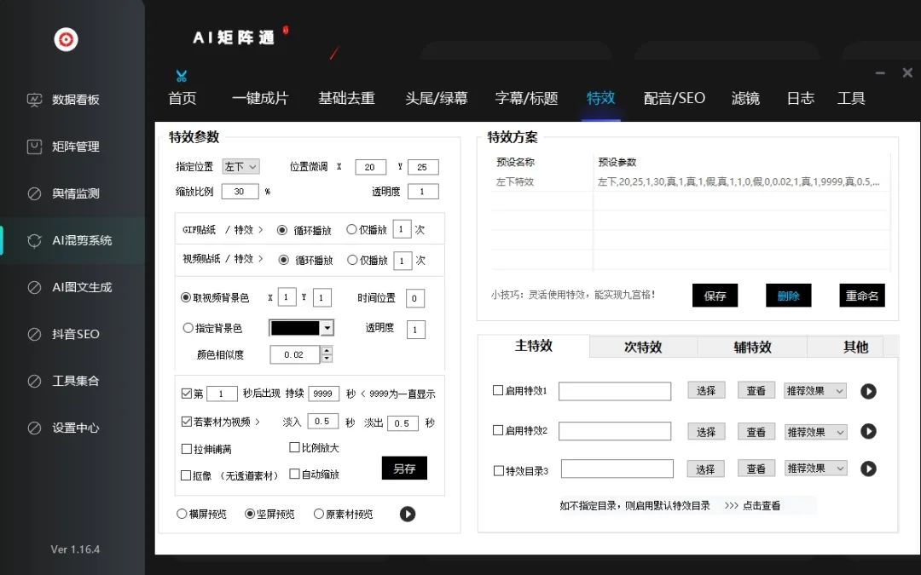Click the 另存 button
Screen dimensions: 921x575
404,469
